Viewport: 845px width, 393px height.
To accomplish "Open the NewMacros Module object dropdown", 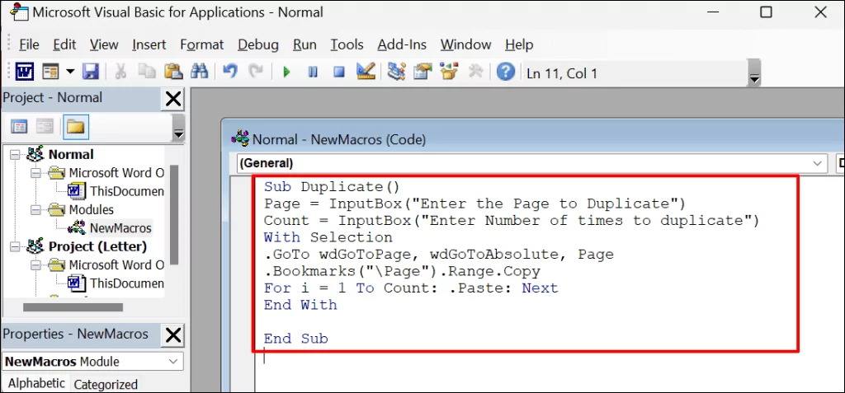I will click(172, 362).
